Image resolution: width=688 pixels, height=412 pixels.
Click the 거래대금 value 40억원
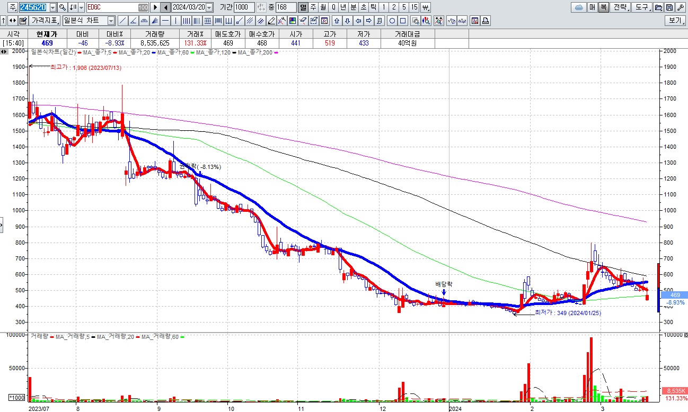pyautogui.click(x=407, y=43)
